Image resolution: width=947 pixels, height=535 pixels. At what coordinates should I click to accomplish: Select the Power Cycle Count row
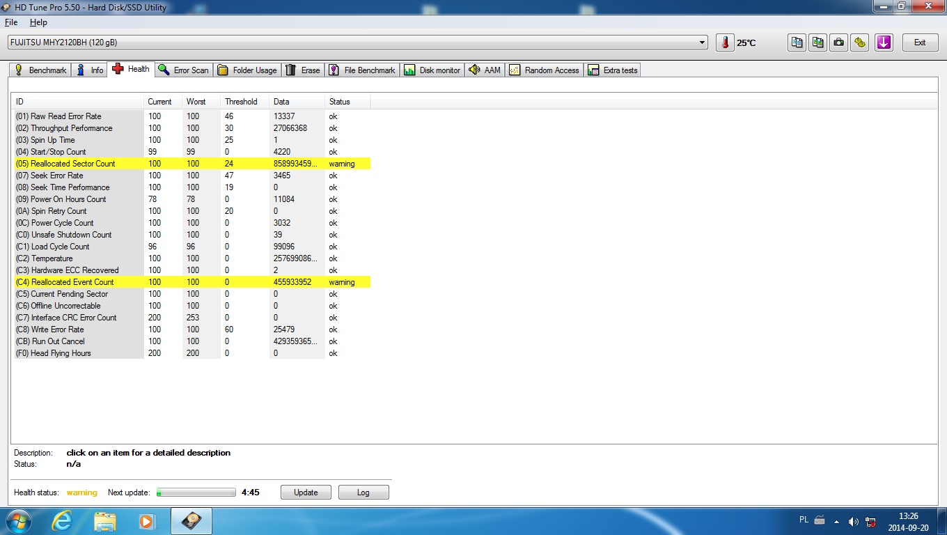click(x=191, y=223)
